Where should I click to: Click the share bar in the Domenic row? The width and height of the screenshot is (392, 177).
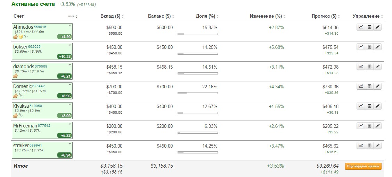tap(197, 93)
